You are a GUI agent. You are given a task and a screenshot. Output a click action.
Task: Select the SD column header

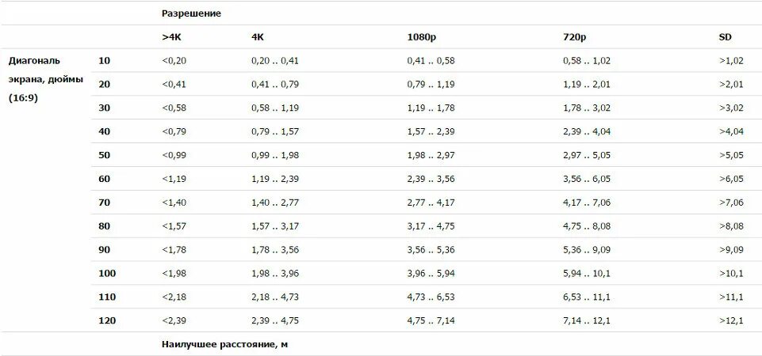pos(725,37)
